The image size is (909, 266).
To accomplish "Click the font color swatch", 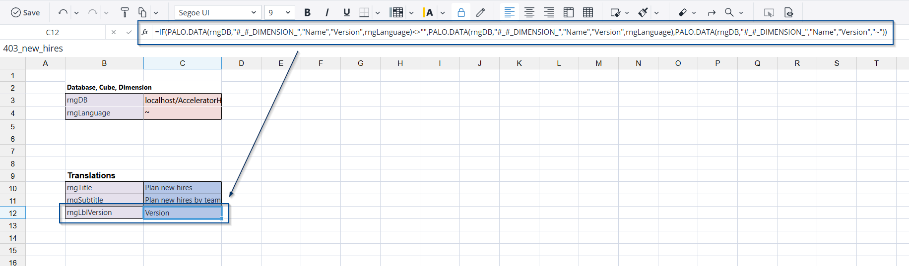I will tap(428, 12).
